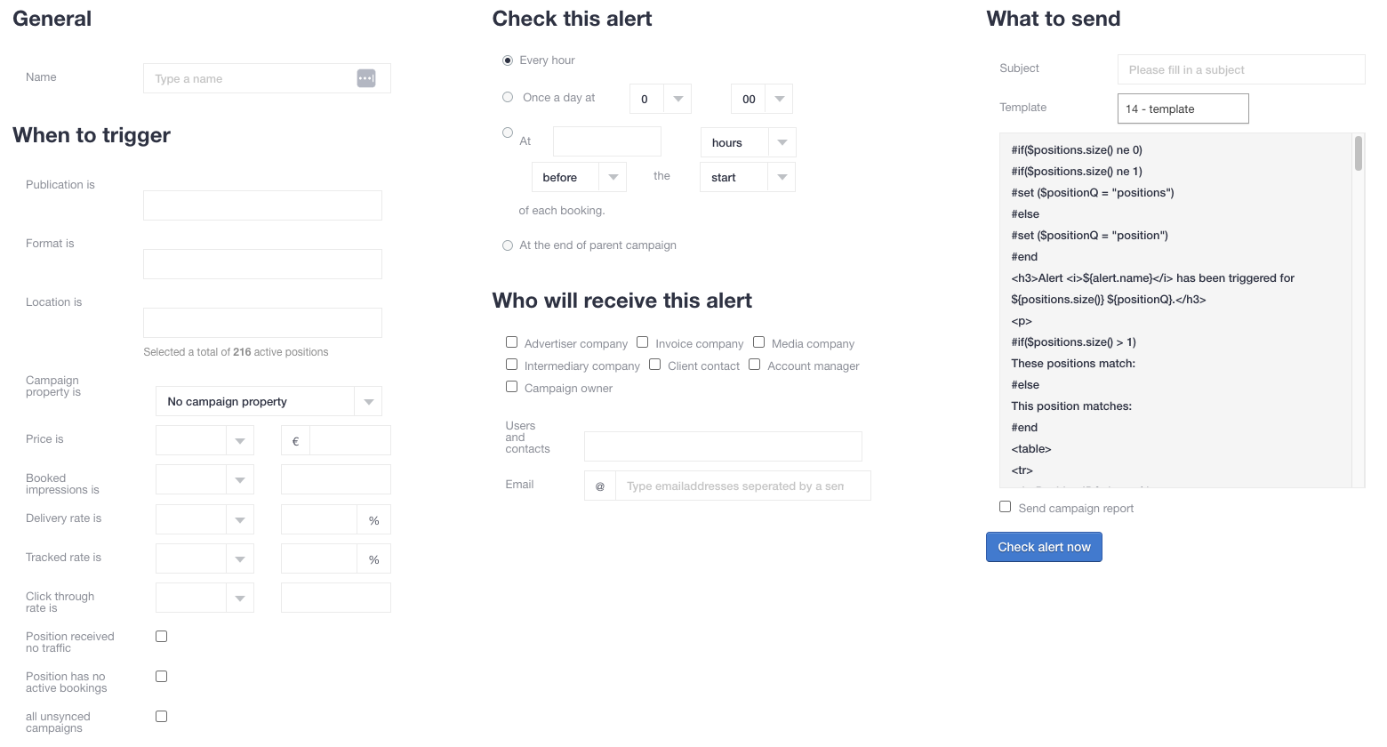Choose At the end of parent campaign
The image size is (1387, 747).
(x=508, y=245)
